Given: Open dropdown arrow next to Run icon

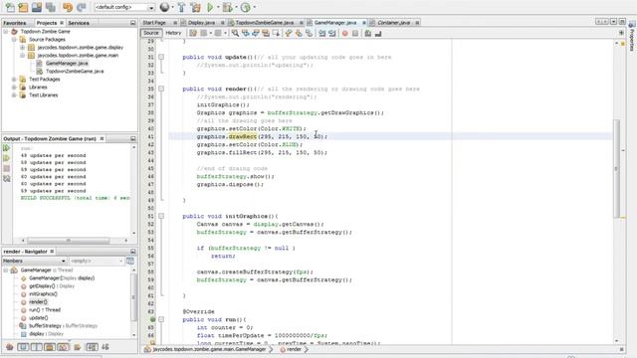Looking at the screenshot, I should (218, 7).
